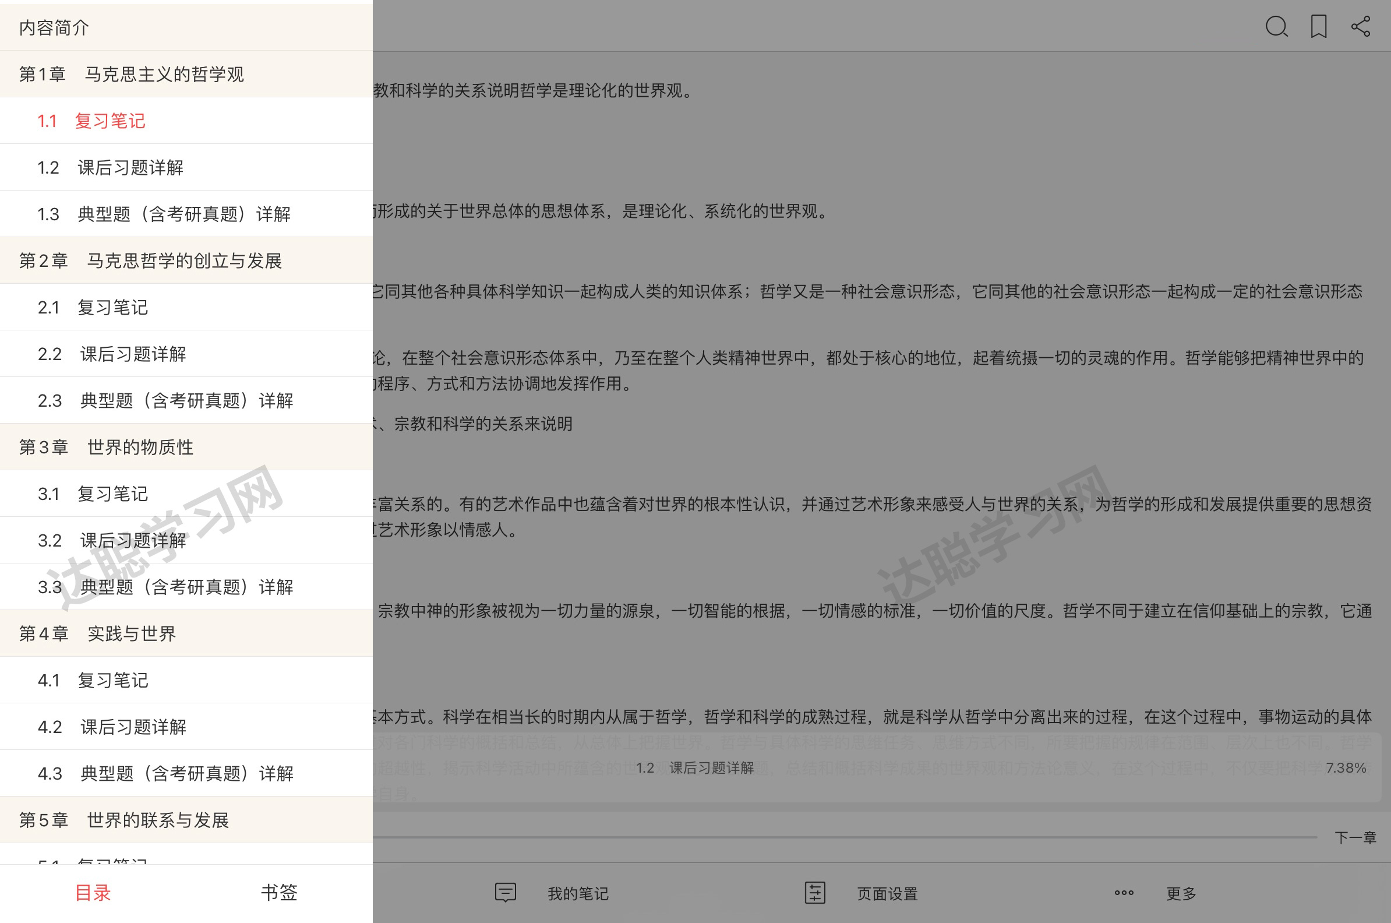Screen dimensions: 1391x923
Task: Click the reading progress slider bar
Action: click(845, 837)
